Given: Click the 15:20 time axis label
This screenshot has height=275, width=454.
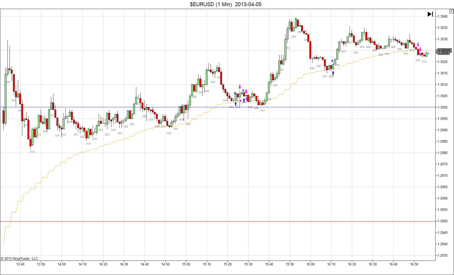Looking at the screenshot, I should (228, 264).
